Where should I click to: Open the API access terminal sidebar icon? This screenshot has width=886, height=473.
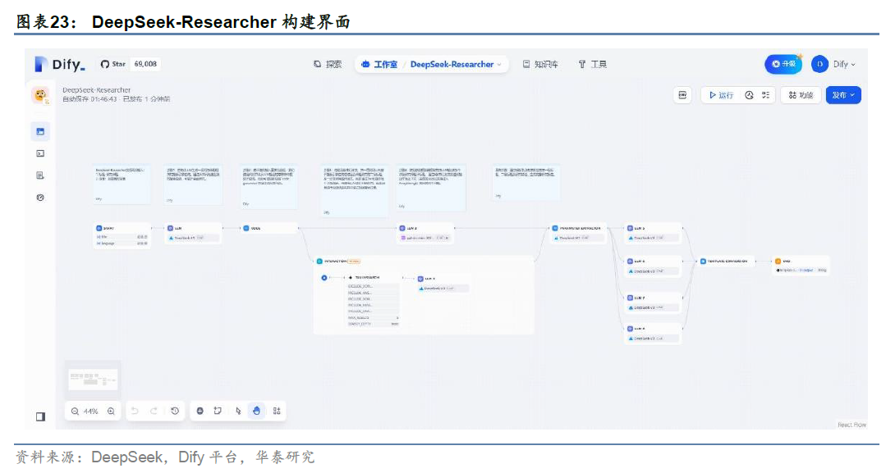pos(40,153)
